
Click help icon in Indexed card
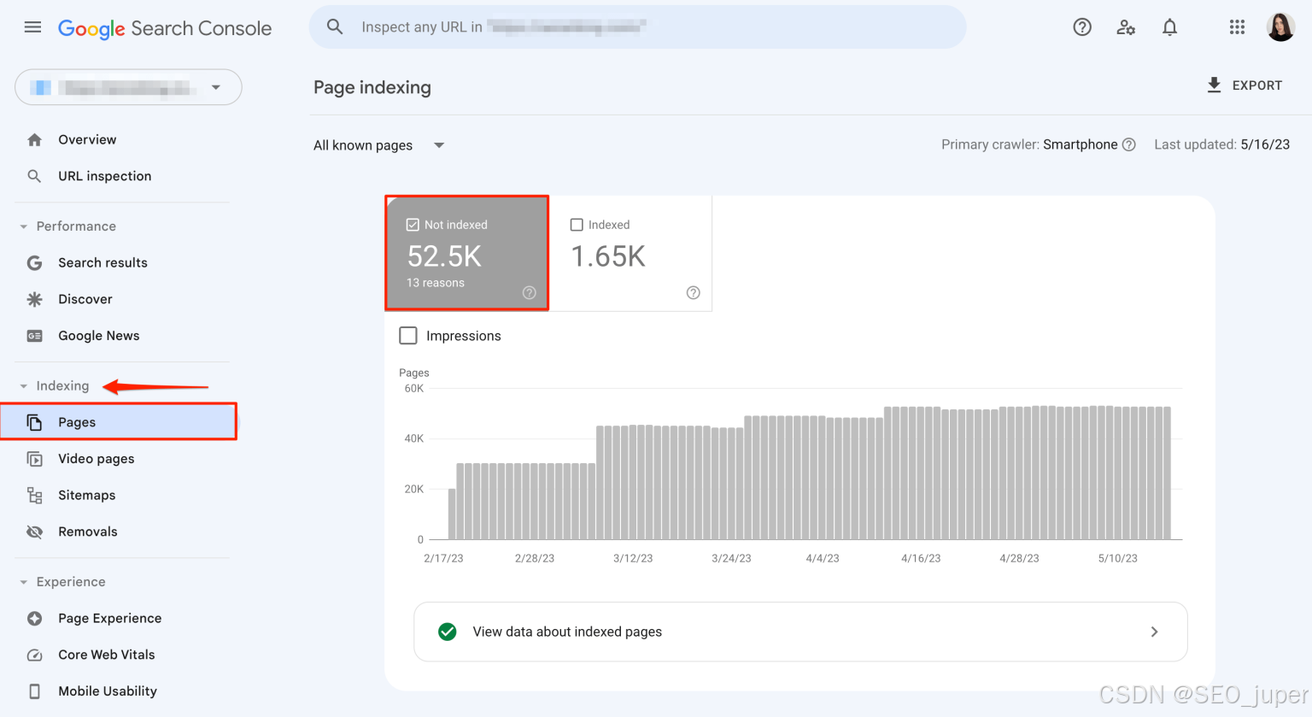(x=693, y=292)
